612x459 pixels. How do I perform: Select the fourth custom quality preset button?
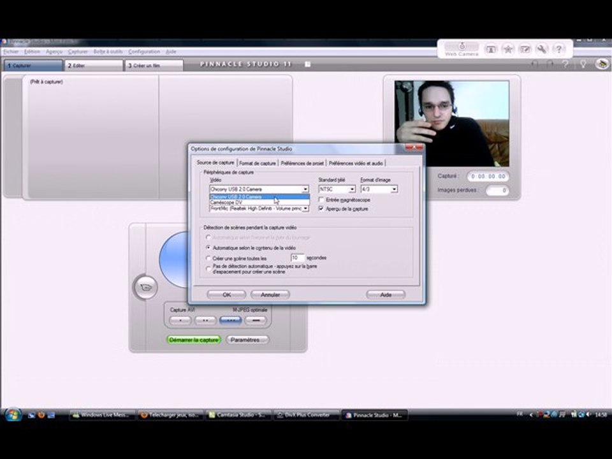pyautogui.click(x=256, y=321)
